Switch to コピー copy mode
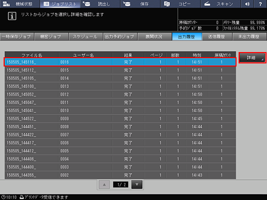267x200 pixels. click(x=180, y=4)
